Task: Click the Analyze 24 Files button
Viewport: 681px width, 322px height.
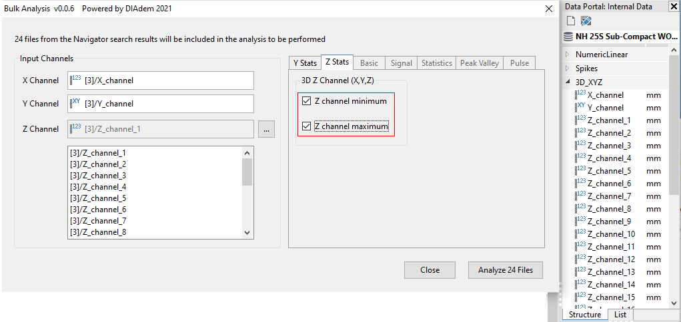Action: (x=506, y=270)
